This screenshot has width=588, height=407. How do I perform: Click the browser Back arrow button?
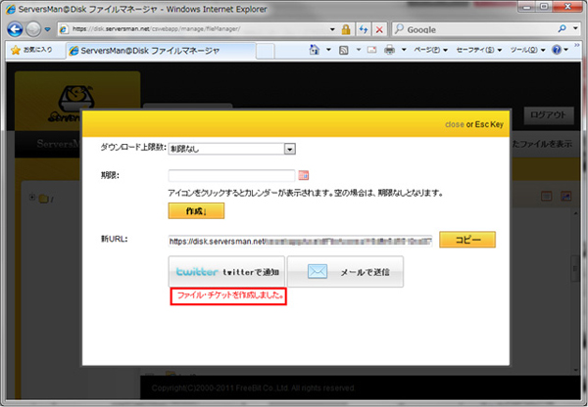(15, 29)
